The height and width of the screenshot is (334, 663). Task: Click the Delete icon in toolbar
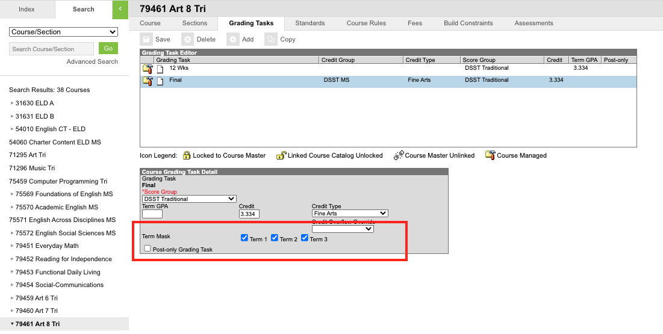coord(188,39)
